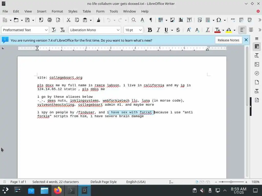Image resolution: width=262 pixels, height=196 pixels.
Task: Click the Insert Text Box icon
Action: pyautogui.click(x=189, y=20)
